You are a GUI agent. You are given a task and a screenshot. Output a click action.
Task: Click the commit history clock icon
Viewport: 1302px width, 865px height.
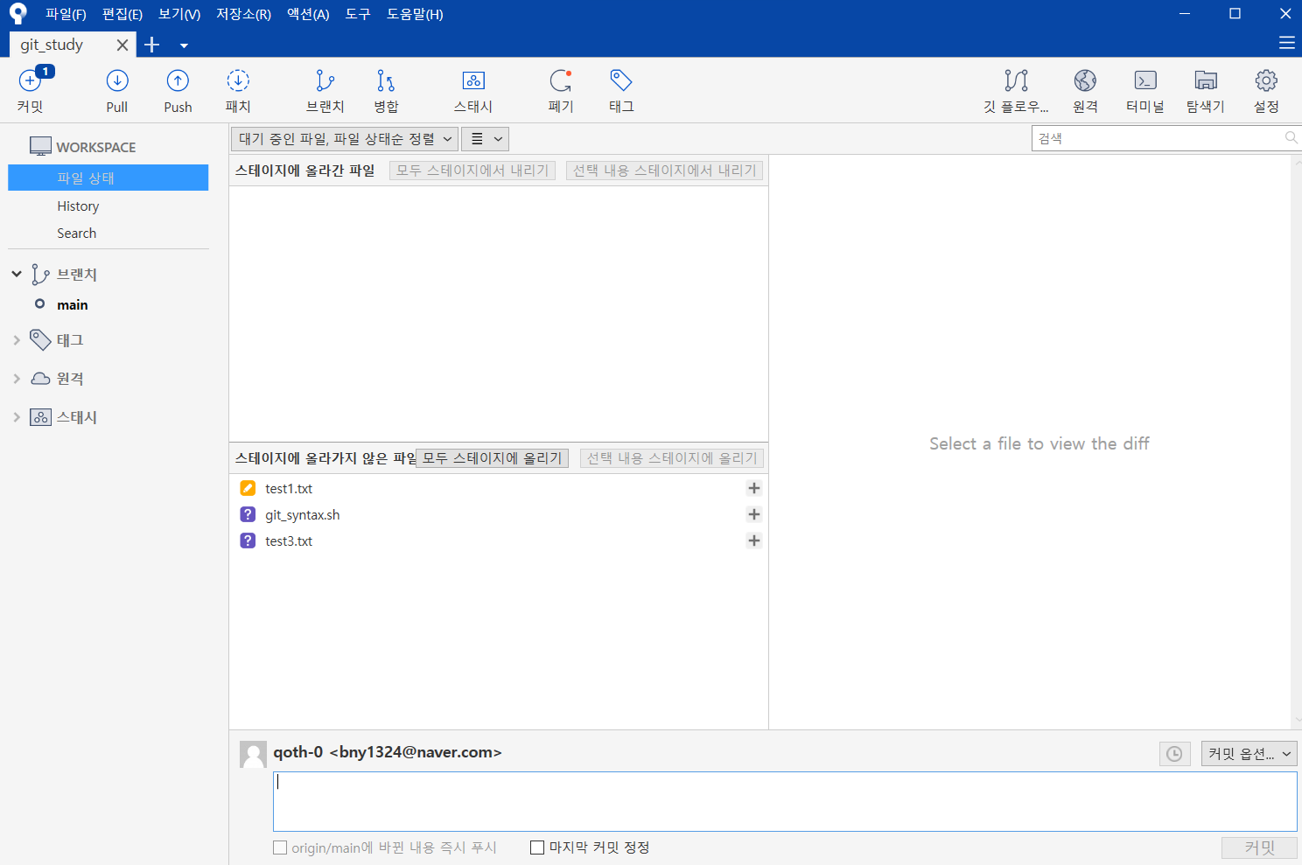coord(1174,753)
